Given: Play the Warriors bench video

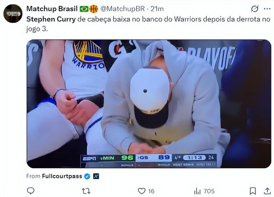Looking at the screenshot, I should pos(149,104).
